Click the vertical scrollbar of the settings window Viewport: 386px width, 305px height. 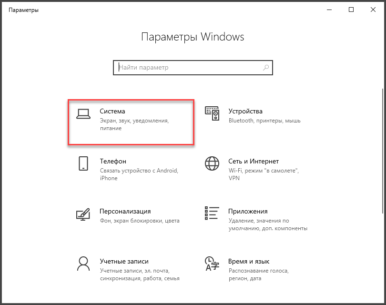pyautogui.click(x=383, y=151)
